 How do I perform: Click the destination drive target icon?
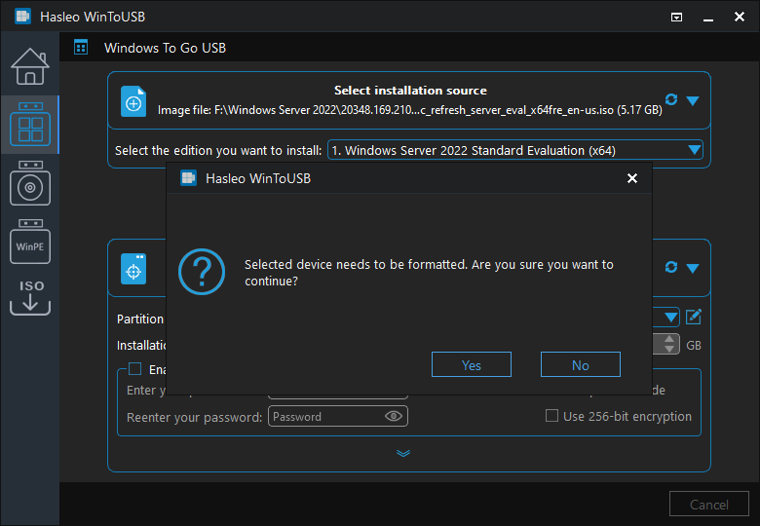[x=133, y=268]
